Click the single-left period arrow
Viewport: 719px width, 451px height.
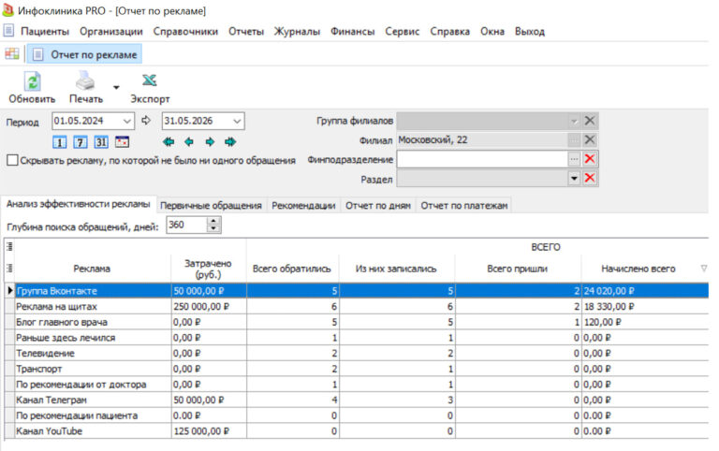click(189, 142)
